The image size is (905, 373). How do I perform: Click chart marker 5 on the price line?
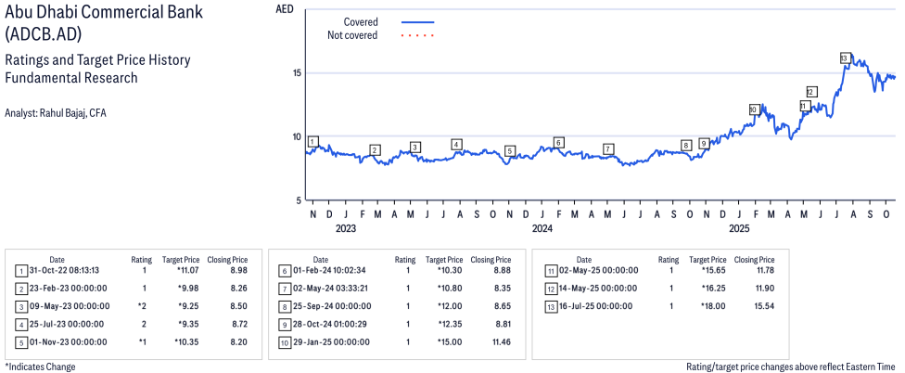(510, 150)
